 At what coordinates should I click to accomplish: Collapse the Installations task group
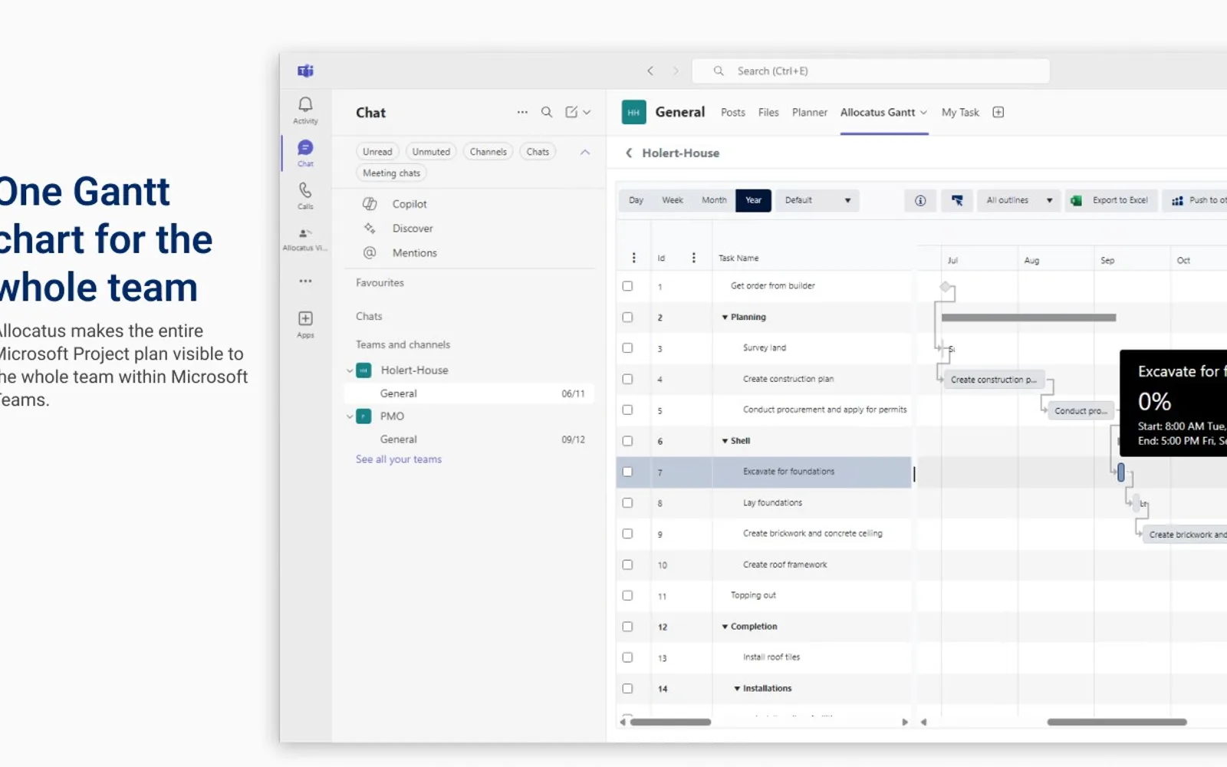click(737, 689)
